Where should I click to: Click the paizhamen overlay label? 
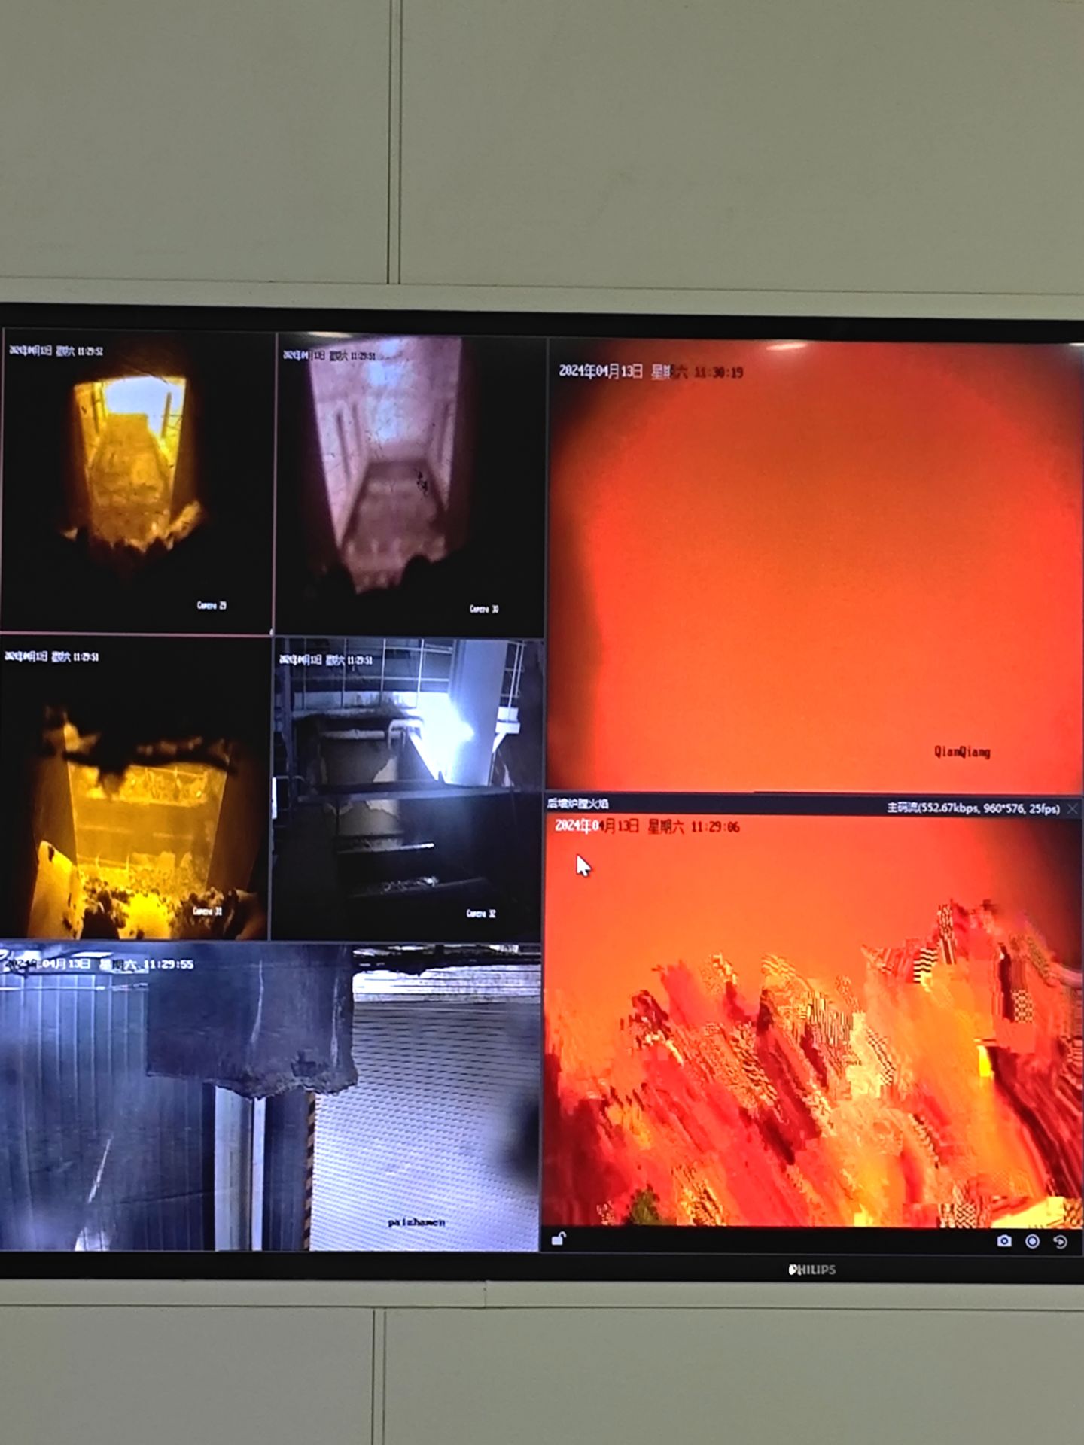point(416,1222)
